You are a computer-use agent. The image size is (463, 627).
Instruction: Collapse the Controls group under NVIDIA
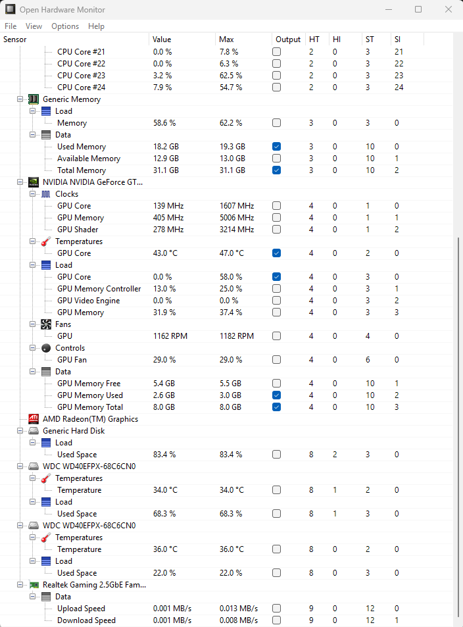[x=32, y=348]
